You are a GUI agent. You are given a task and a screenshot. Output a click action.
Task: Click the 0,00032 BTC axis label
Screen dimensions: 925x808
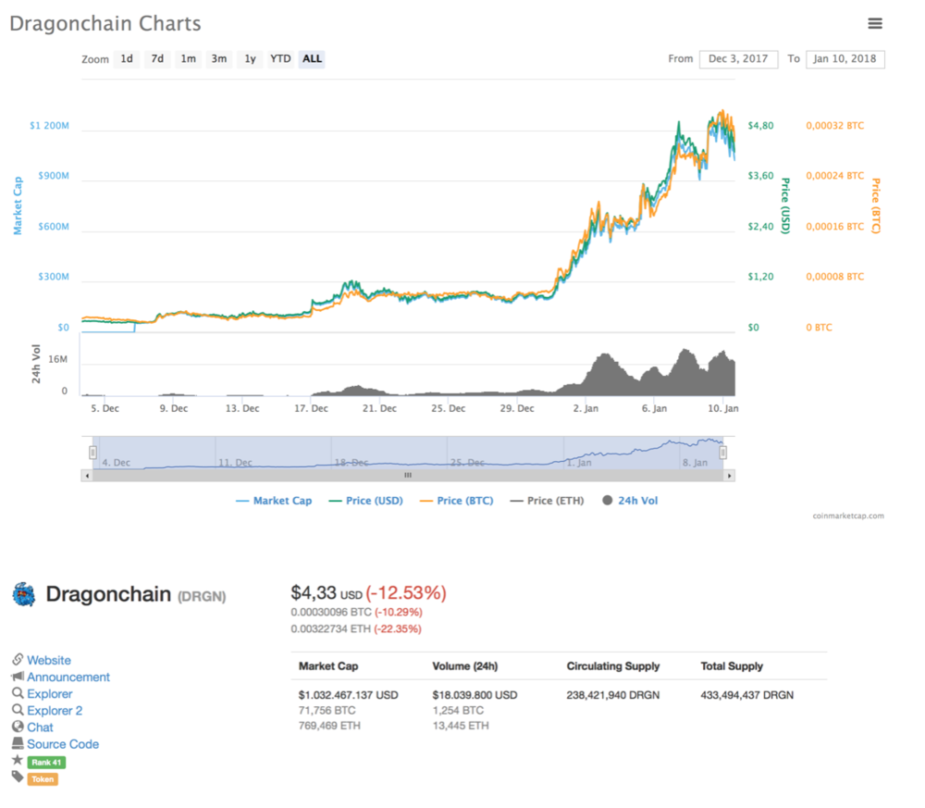click(834, 126)
